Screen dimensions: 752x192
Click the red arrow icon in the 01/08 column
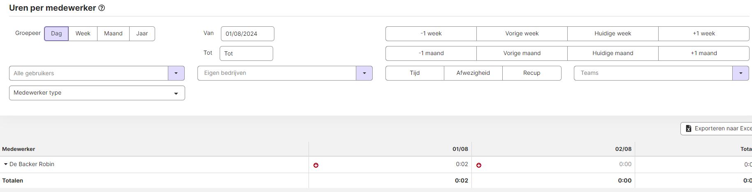pos(316,165)
